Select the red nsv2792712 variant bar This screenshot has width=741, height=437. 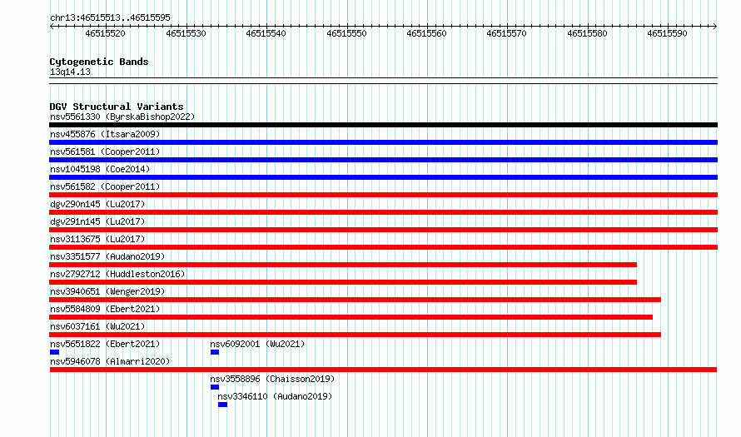point(343,282)
